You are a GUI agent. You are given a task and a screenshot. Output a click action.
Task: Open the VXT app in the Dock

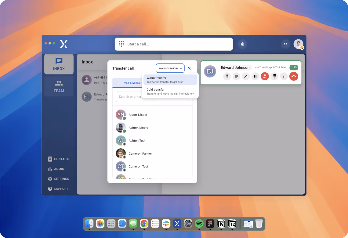[x=177, y=224]
